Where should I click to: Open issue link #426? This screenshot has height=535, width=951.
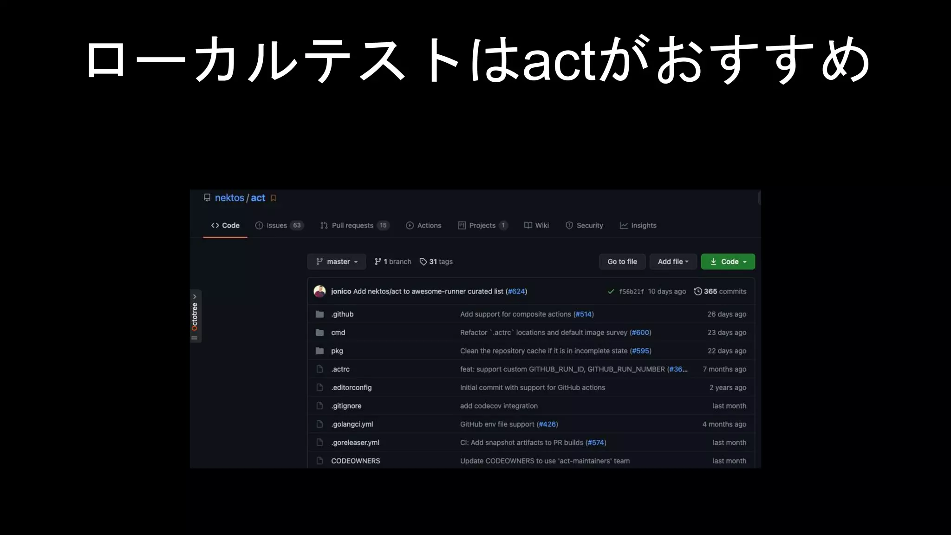(547, 424)
